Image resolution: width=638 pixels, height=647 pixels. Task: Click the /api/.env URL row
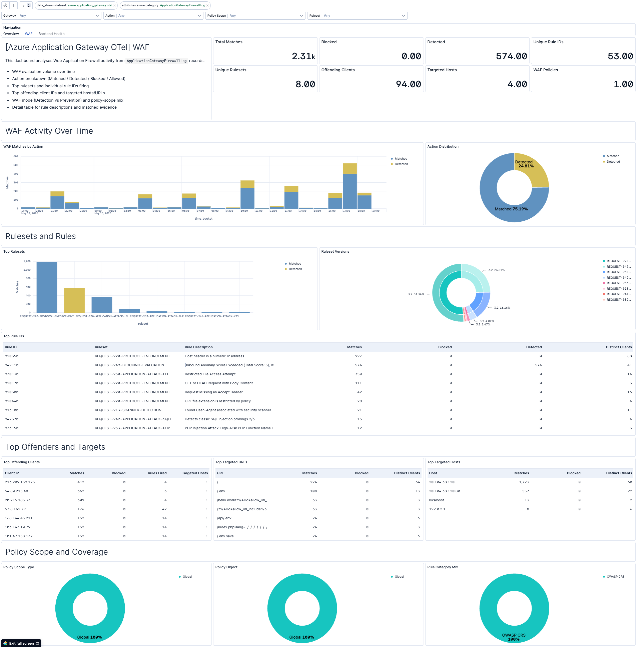(x=318, y=518)
